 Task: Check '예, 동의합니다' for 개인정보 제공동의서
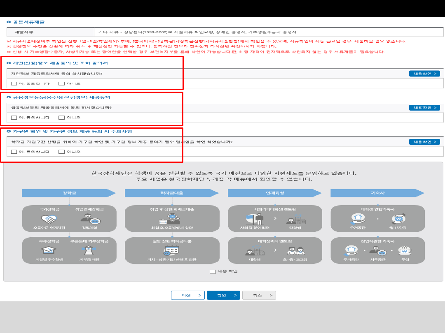tap(14, 83)
